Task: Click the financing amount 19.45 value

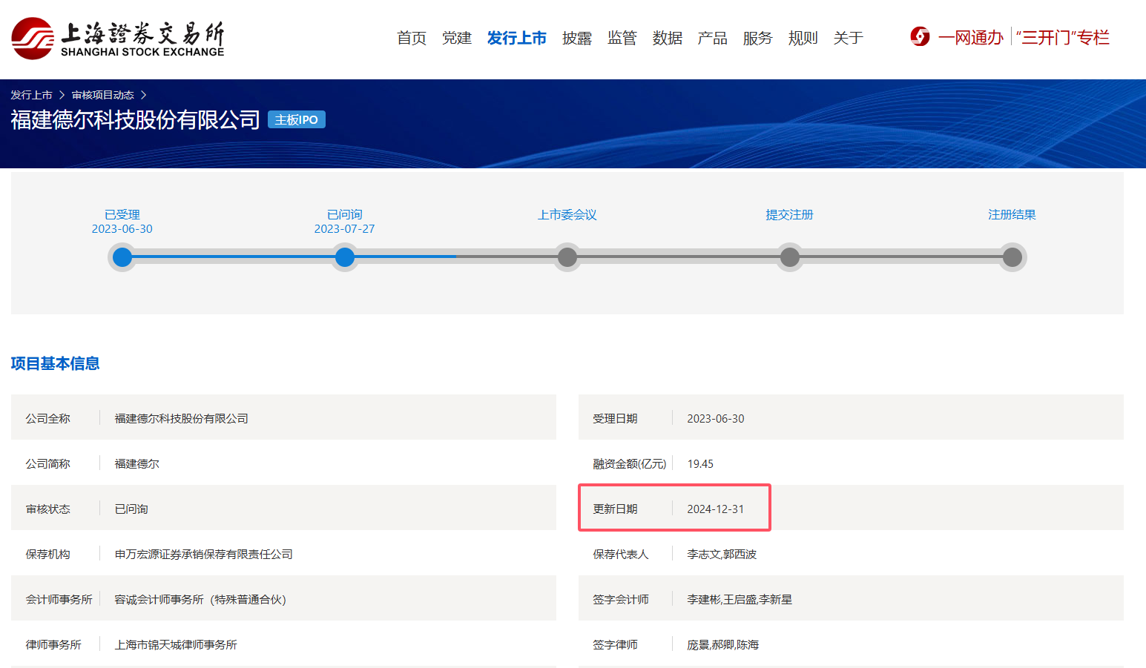Action: (700, 463)
